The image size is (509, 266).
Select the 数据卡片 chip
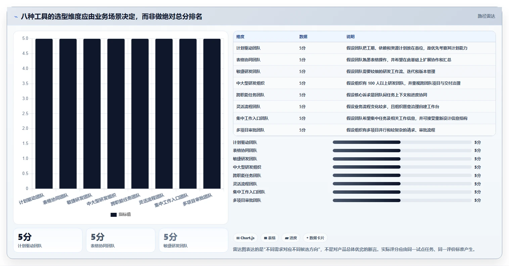(315, 238)
